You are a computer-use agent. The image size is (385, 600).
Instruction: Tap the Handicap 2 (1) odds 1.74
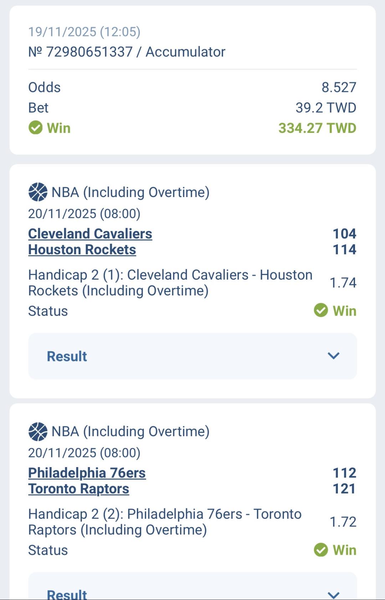coord(343,283)
